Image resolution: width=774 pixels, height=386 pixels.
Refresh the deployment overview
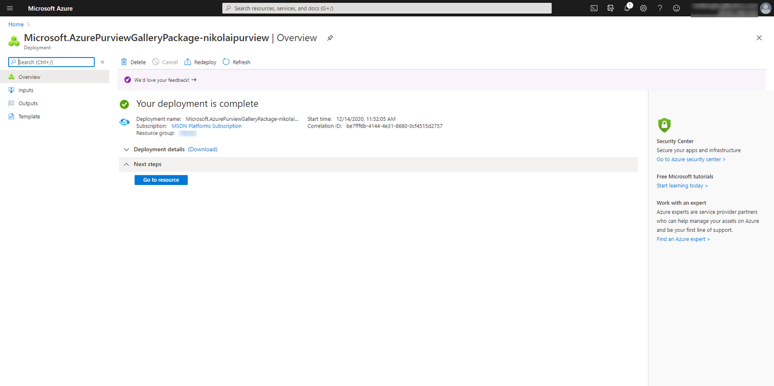coord(237,62)
